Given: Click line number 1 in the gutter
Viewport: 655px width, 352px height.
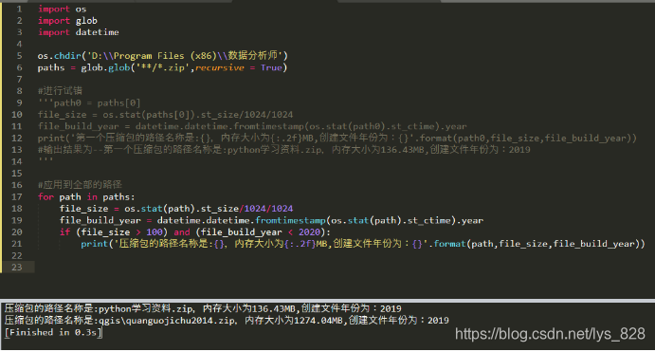Looking at the screenshot, I should [19, 9].
